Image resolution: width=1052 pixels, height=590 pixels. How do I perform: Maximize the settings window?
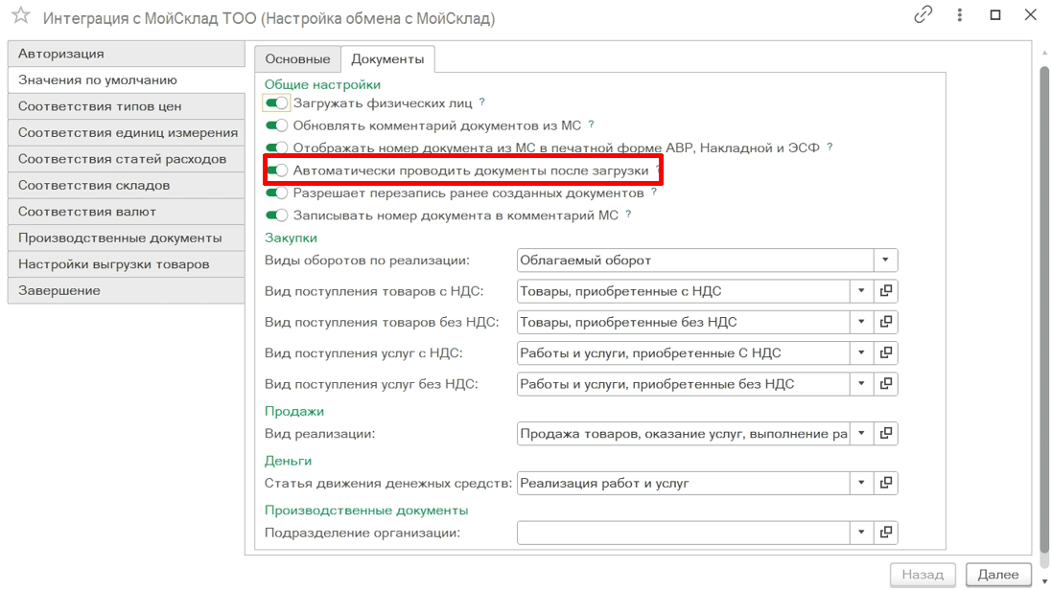995,14
